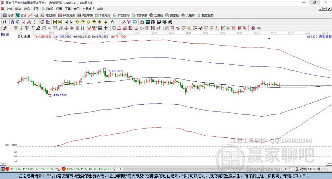Click the colorful flag chart icon
The width and height of the screenshot is (332, 179).
(48, 22)
